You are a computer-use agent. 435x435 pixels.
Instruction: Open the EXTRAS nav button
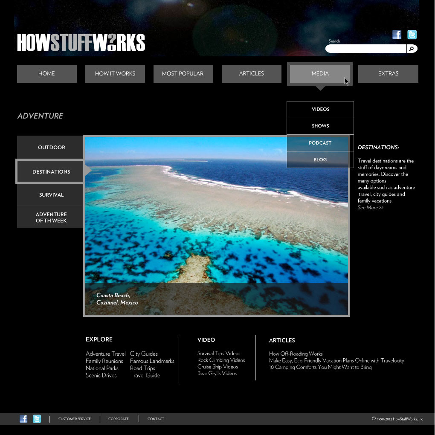point(388,73)
